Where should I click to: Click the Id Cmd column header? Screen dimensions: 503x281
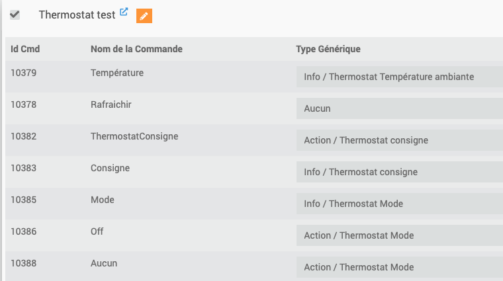pyautogui.click(x=25, y=49)
